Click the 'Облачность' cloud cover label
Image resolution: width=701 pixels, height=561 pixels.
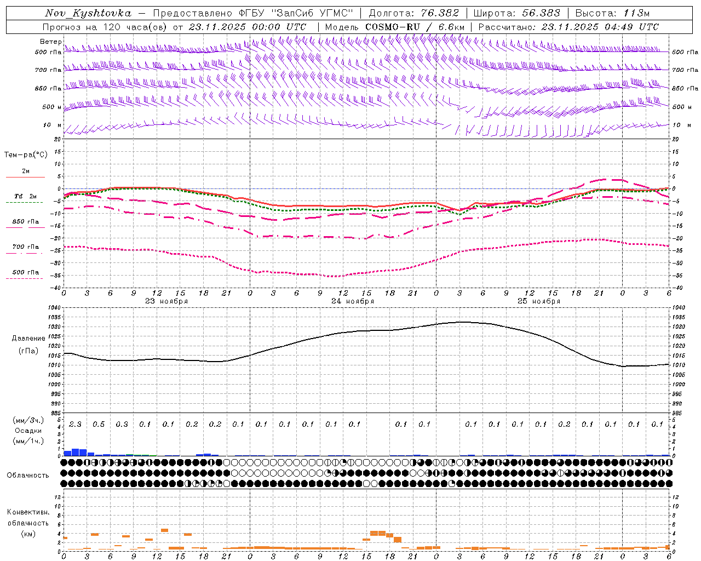tap(28, 475)
